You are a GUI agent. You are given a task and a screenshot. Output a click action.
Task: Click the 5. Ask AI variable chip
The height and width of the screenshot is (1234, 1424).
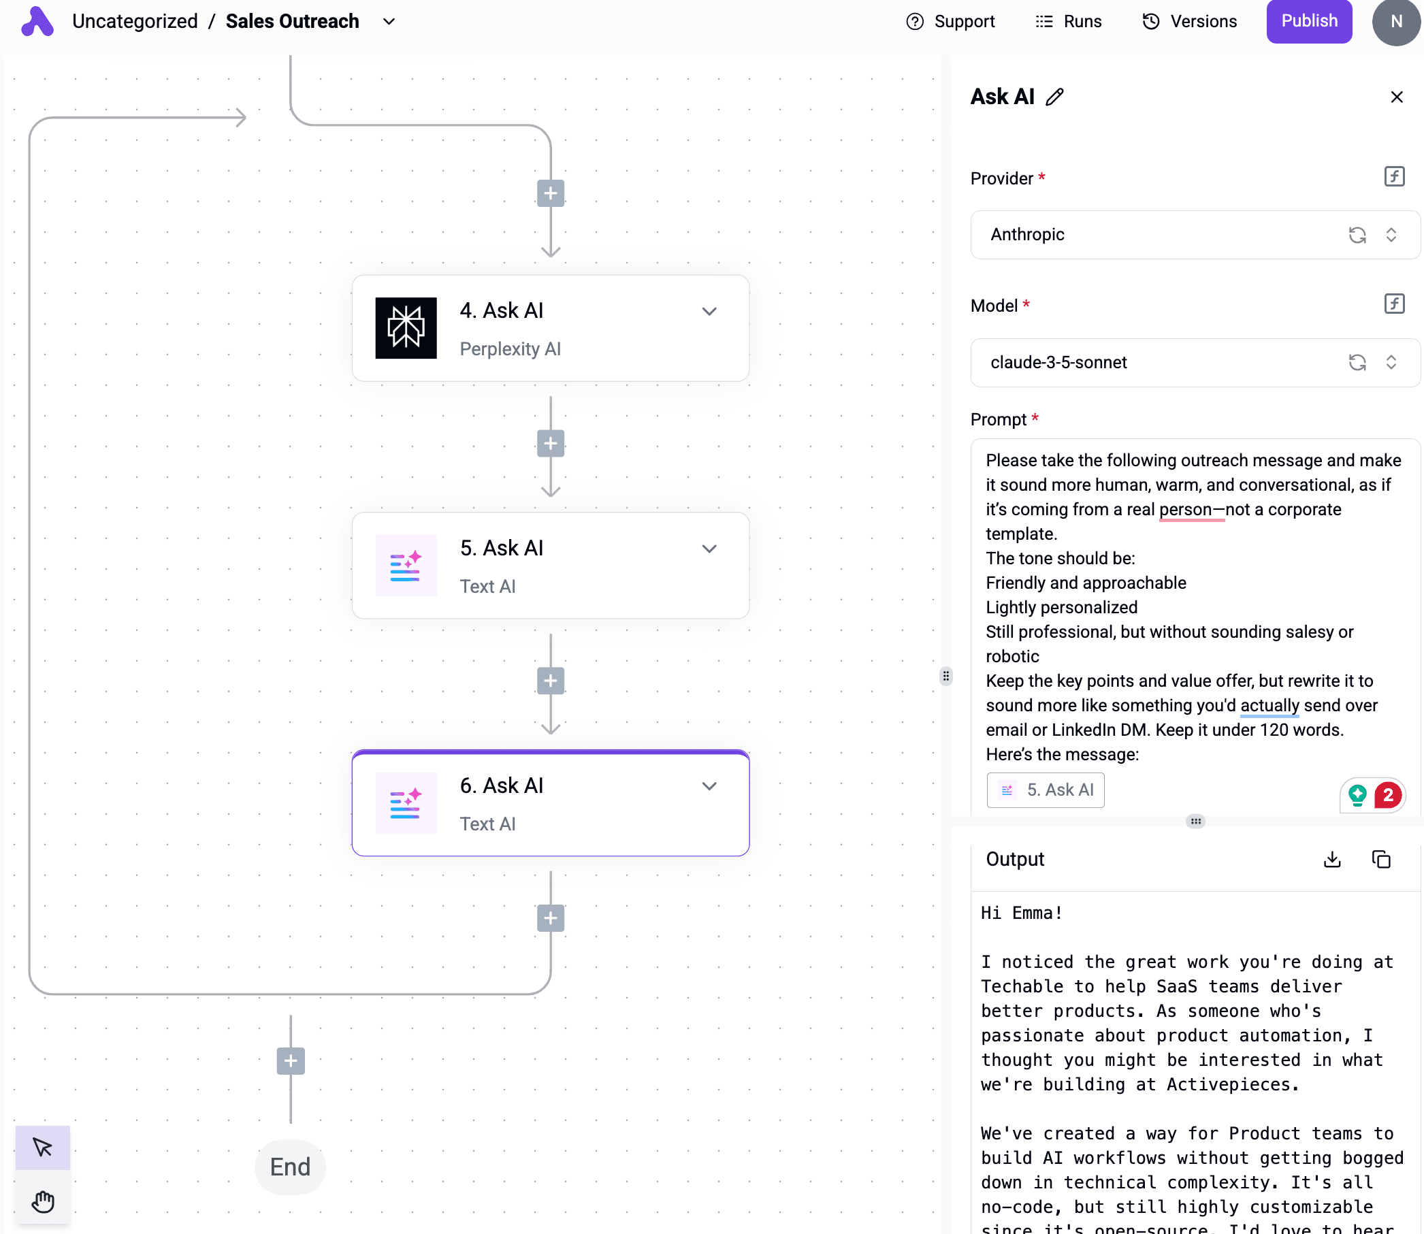pos(1046,790)
